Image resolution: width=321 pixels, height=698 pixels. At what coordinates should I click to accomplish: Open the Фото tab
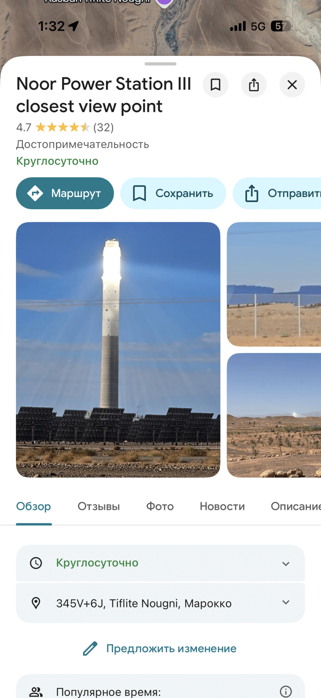[x=160, y=506]
